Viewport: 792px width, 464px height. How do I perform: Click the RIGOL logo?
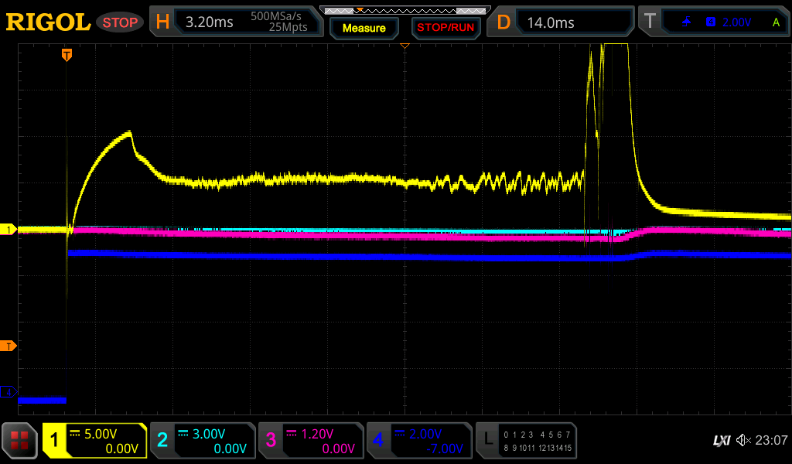(x=48, y=22)
